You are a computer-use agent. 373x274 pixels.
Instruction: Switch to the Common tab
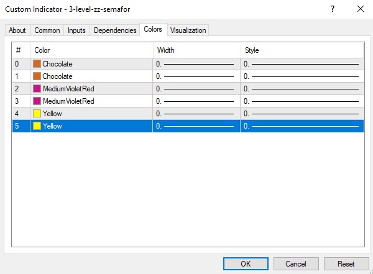[47, 30]
